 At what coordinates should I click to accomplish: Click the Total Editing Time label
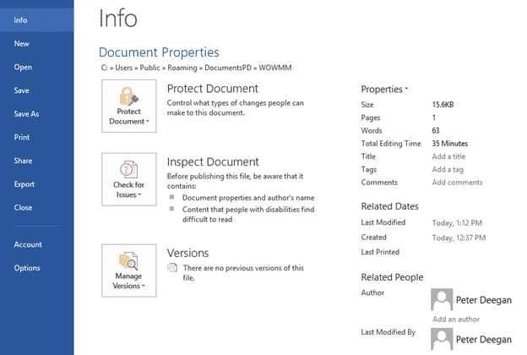click(x=391, y=144)
